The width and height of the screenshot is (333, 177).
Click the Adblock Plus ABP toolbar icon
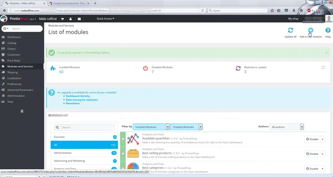pyautogui.click(x=309, y=11)
